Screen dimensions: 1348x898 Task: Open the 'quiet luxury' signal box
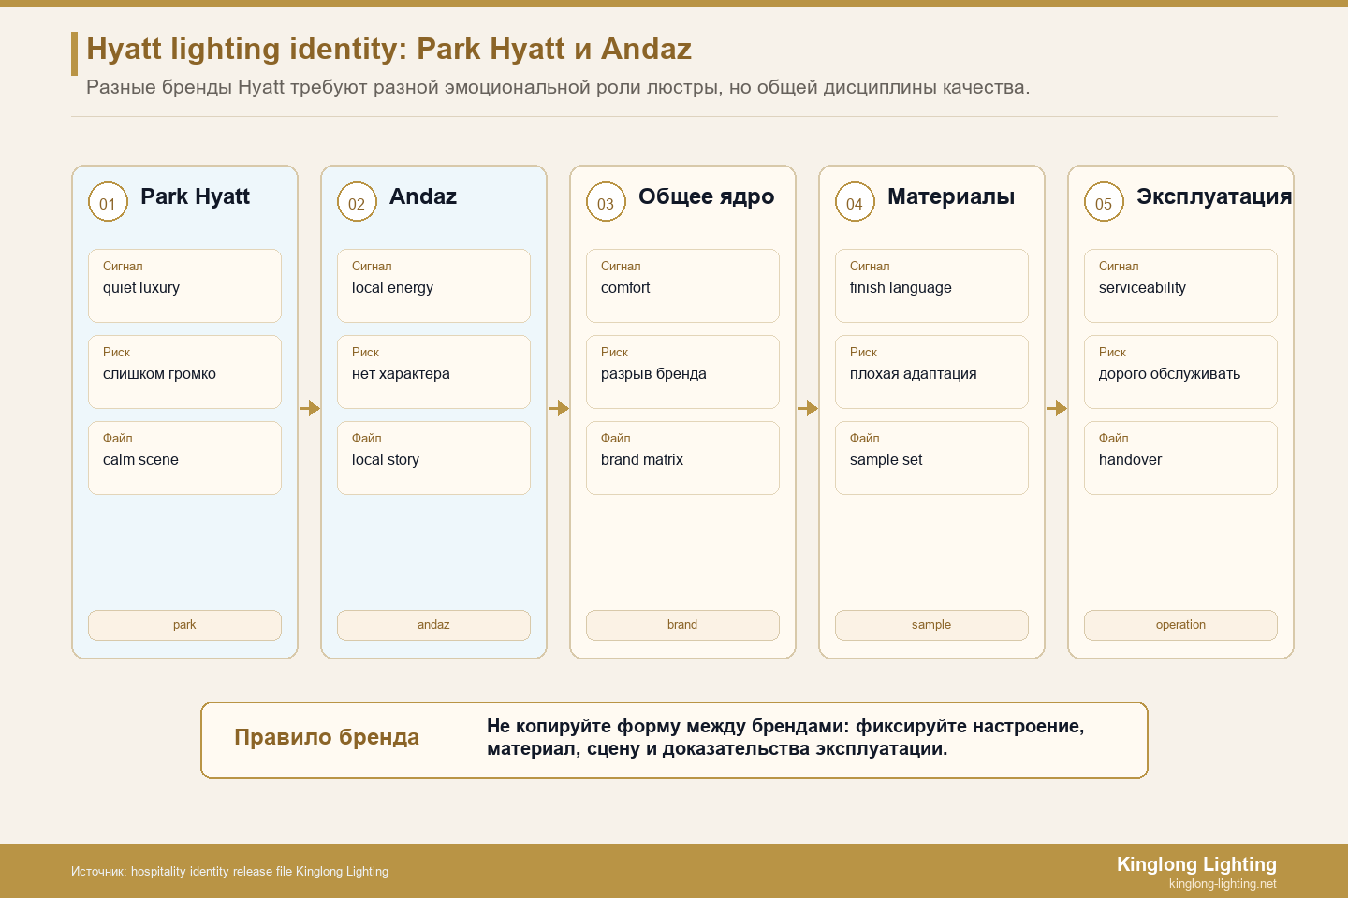(x=184, y=285)
